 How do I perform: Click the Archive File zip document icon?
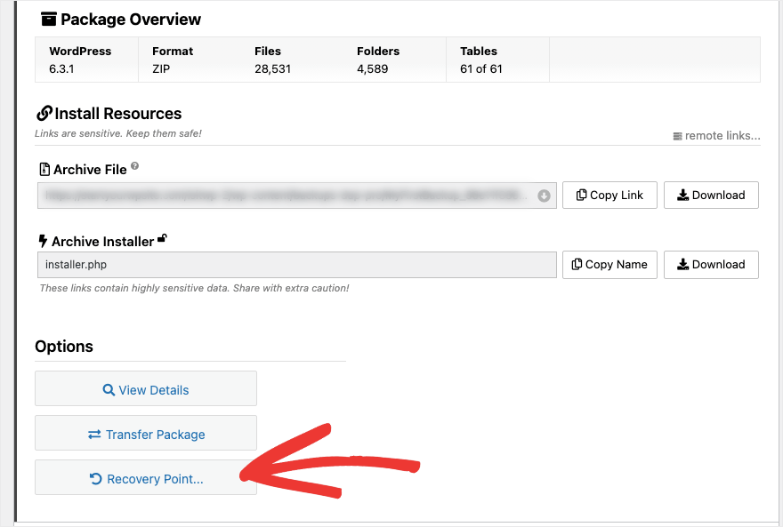(44, 170)
